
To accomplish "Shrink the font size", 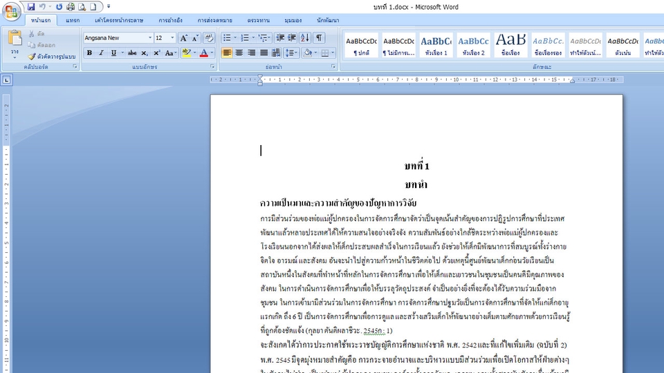I will [x=195, y=38].
